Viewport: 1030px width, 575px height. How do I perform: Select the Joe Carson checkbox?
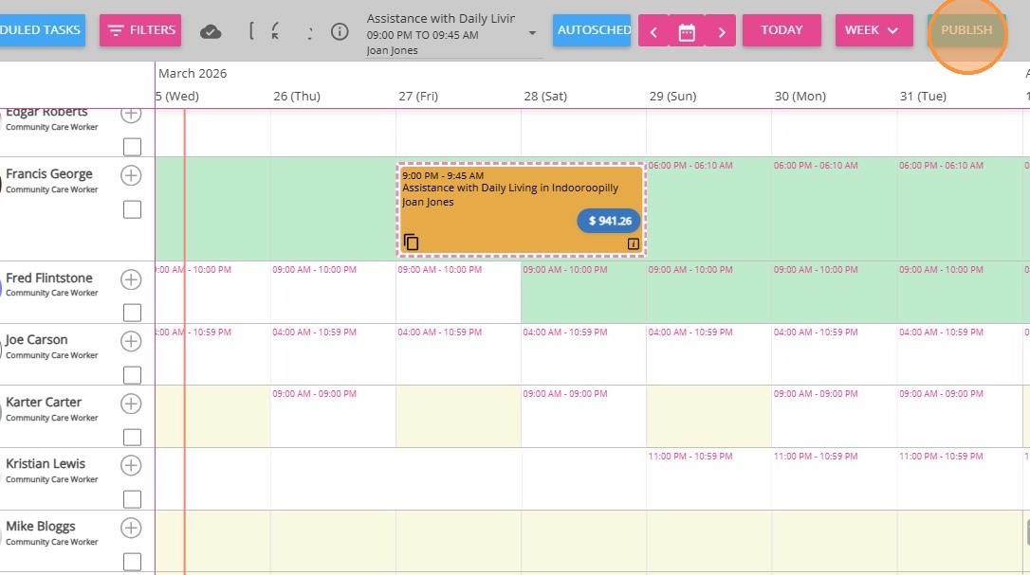point(132,374)
